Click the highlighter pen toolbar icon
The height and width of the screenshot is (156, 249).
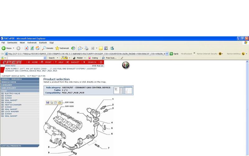point(122,58)
